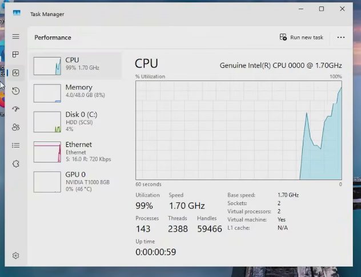The width and height of the screenshot is (361, 277).
Task: Open the Services page icon
Action: (x=15, y=164)
